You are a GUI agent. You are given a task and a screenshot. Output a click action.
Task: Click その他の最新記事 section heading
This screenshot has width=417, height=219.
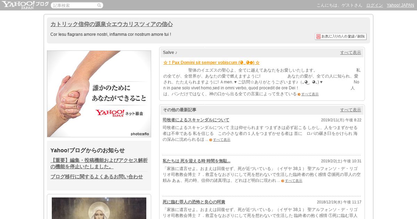pyautogui.click(x=180, y=110)
